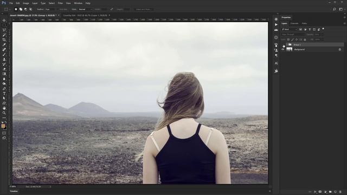
Task: Click the pixel layer filter icon
Action: pos(300,29)
